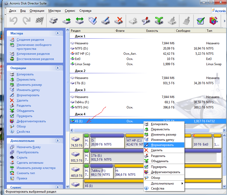Screen dimensions: 227x195
Task: Click the Copy partition toolbar icon
Action: pyautogui.click(x=53, y=21)
